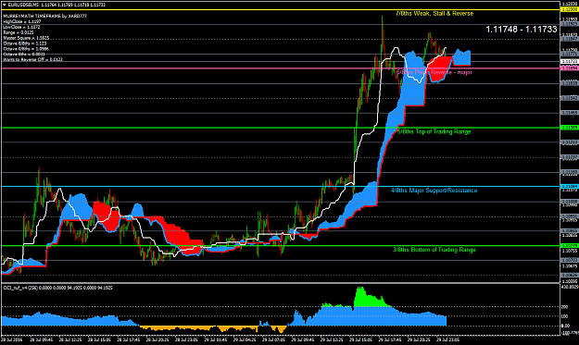This screenshot has height=345, width=579.
Task: Select the 28 Jul 12:25 time axis label
Action: pos(70,339)
